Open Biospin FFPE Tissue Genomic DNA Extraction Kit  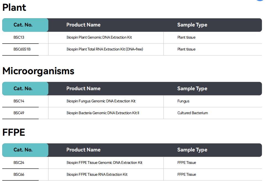pyautogui.click(x=104, y=163)
